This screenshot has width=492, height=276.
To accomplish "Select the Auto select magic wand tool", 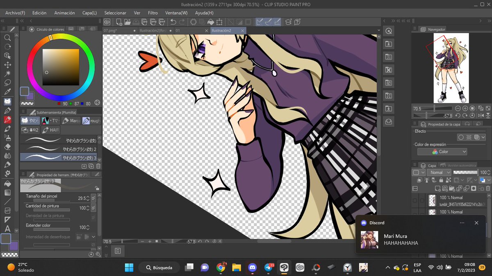I will tap(7, 74).
